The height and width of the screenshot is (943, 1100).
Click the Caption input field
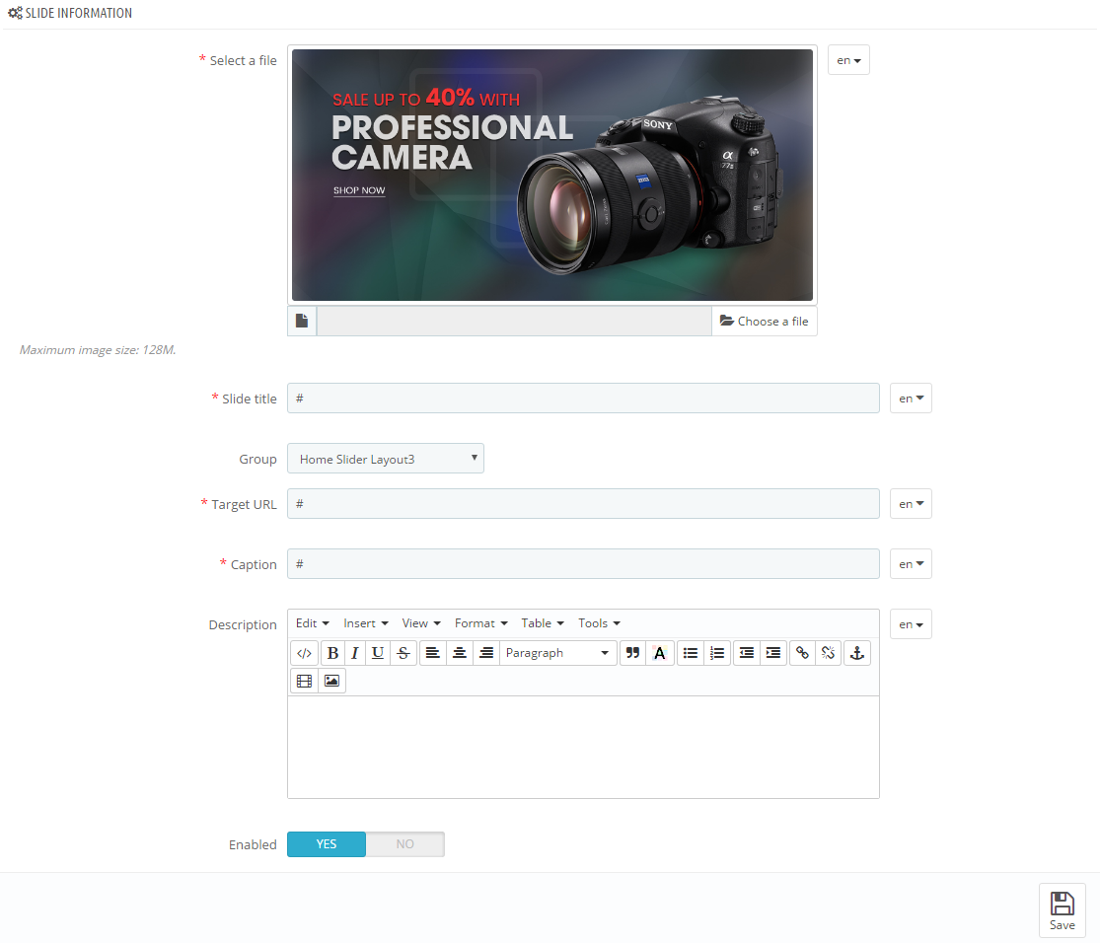(583, 564)
